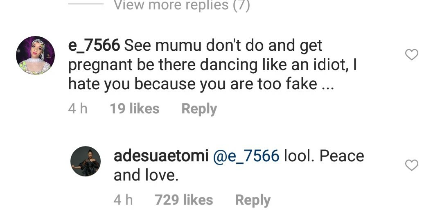Reply to the e_7566 comment
This screenshot has height=221, width=442.
pyautogui.click(x=199, y=109)
